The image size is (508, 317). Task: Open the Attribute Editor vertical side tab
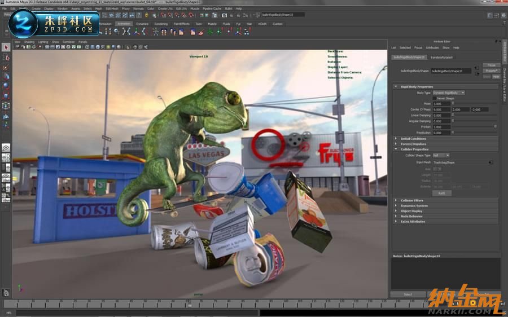pyautogui.click(x=505, y=52)
